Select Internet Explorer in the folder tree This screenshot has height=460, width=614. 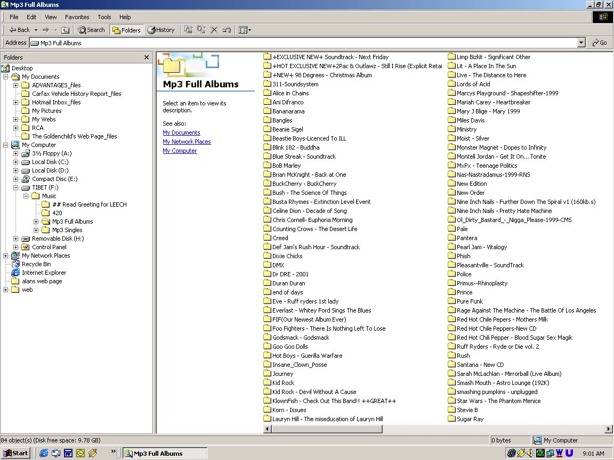point(44,273)
